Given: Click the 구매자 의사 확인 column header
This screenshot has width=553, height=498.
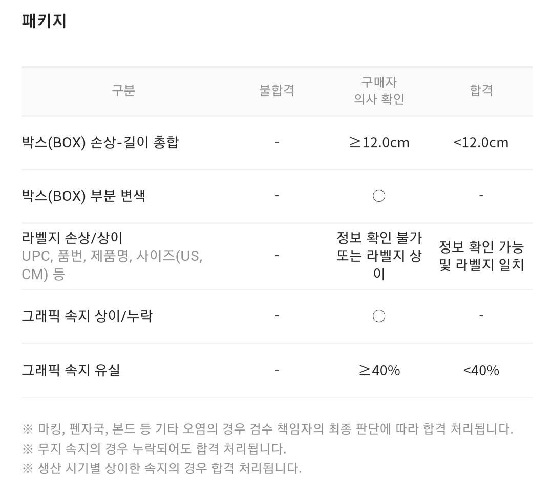Looking at the screenshot, I should tap(379, 90).
